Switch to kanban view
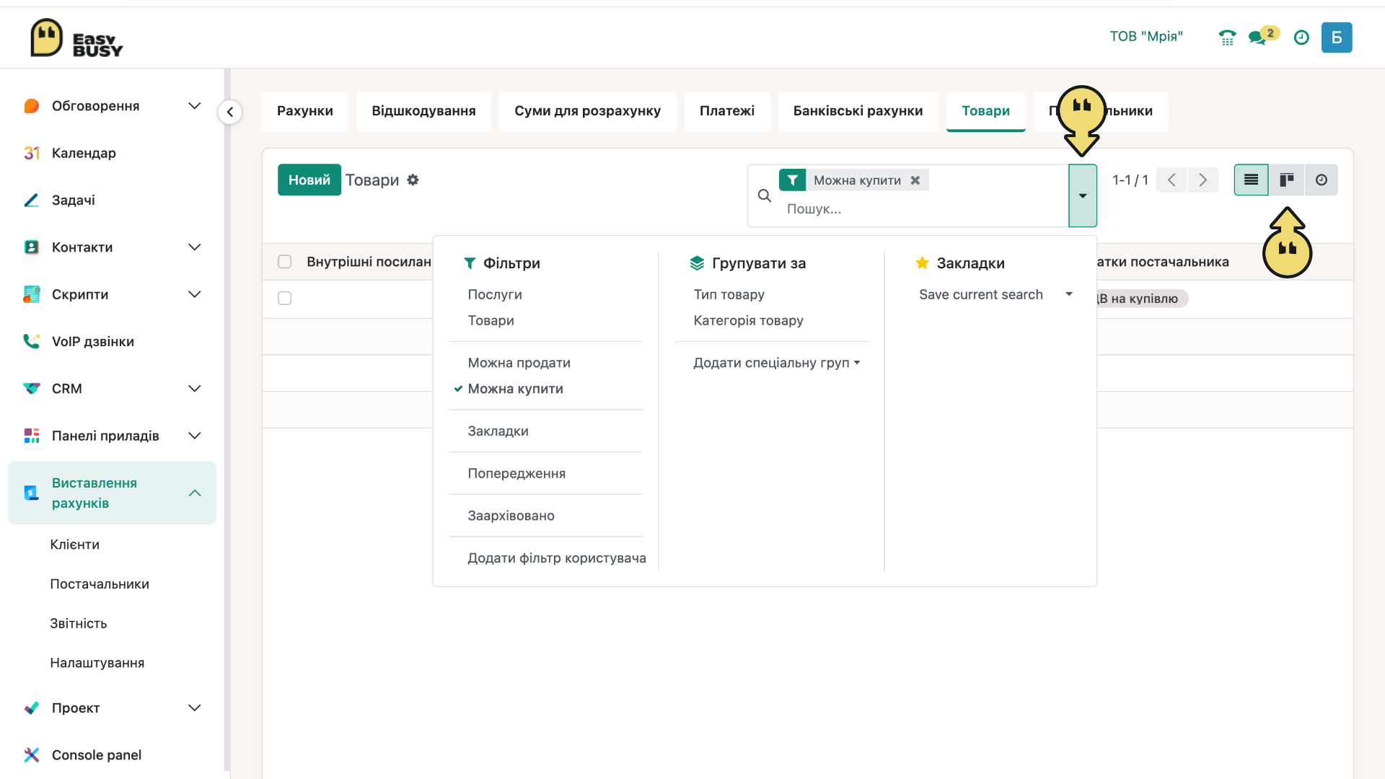 coord(1286,180)
